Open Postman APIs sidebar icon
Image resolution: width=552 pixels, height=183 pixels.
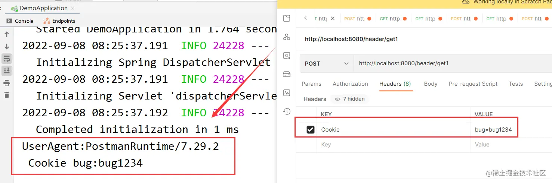(x=287, y=37)
